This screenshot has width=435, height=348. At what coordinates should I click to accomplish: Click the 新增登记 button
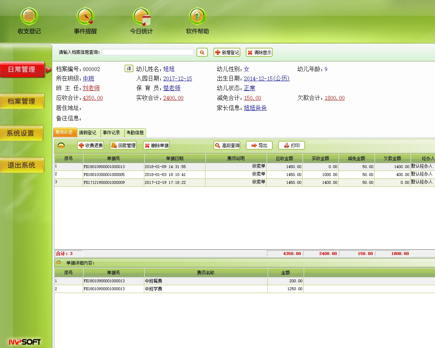point(227,52)
